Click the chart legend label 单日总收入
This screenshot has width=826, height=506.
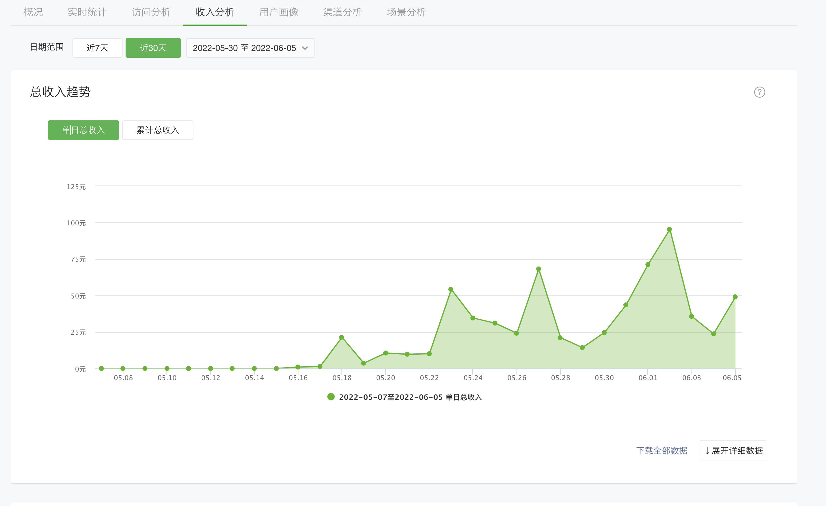pyautogui.click(x=410, y=397)
